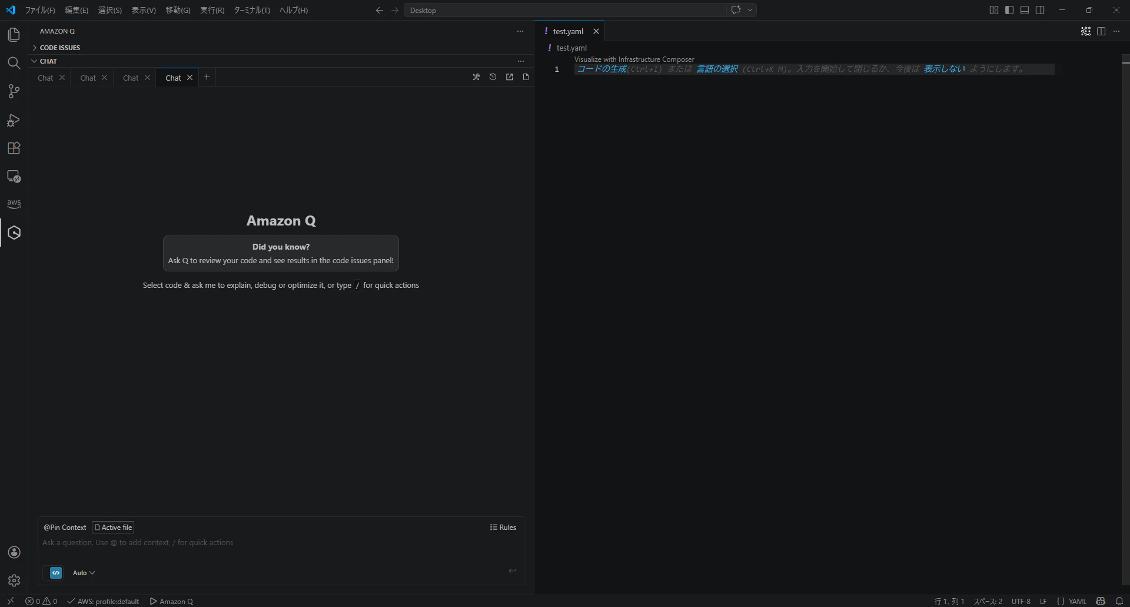The width and height of the screenshot is (1130, 607).
Task: Collapse the CHAT section
Action: pos(48,61)
